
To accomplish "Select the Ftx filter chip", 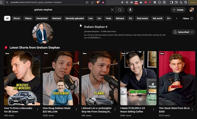I will click(x=130, y=18).
